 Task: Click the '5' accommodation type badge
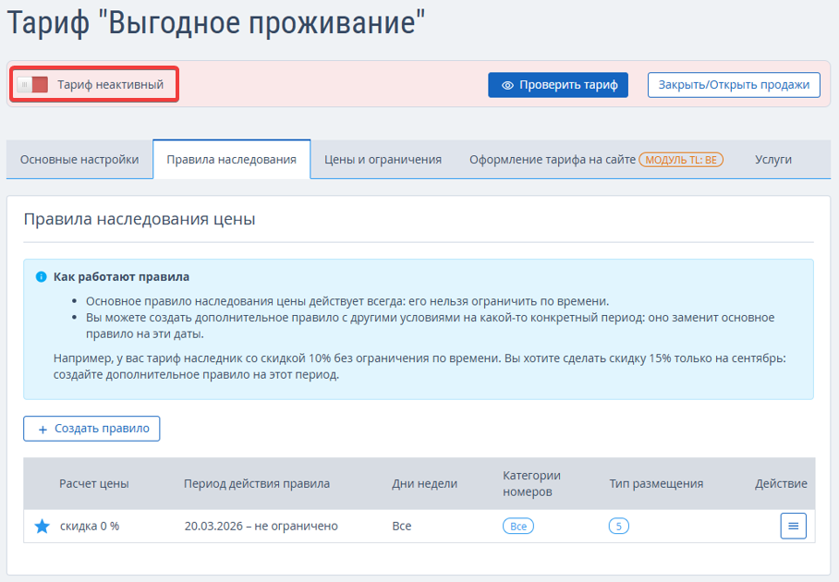coord(618,527)
